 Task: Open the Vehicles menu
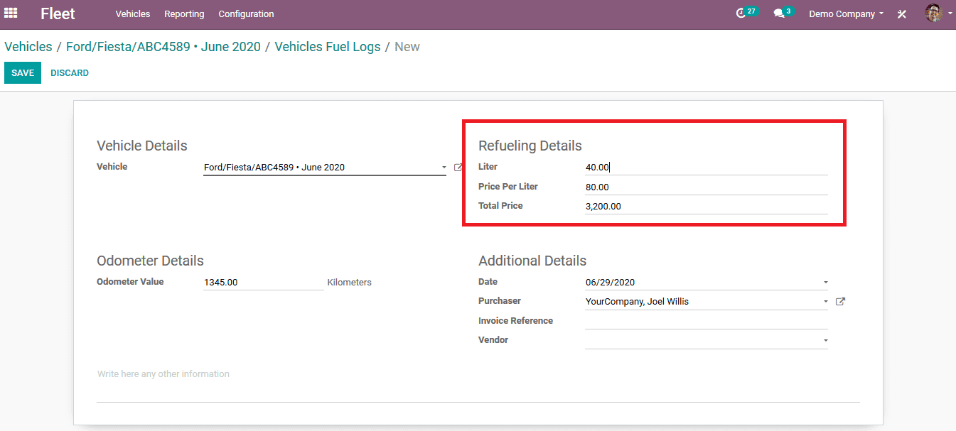[133, 13]
